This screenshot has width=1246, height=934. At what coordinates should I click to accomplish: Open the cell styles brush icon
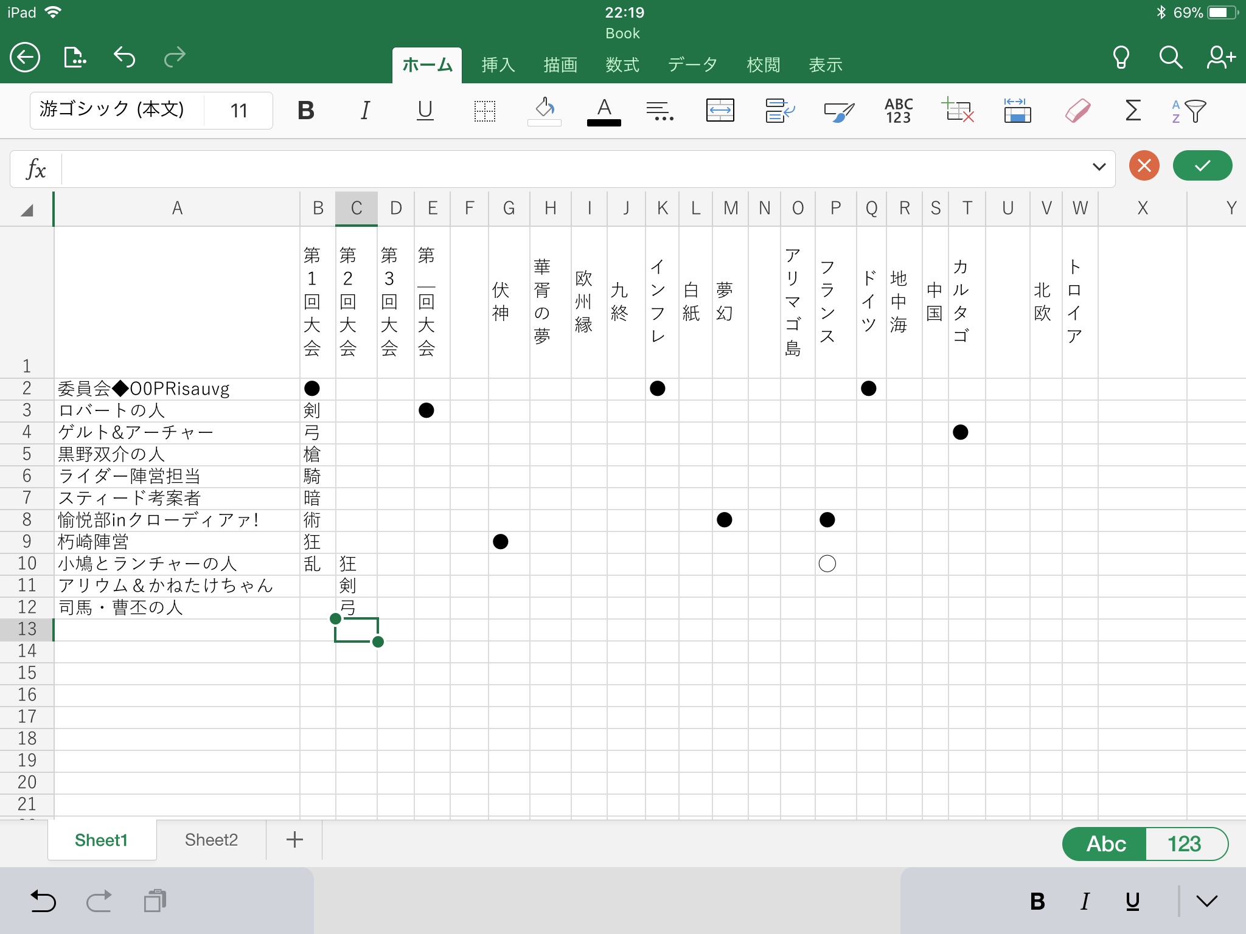coord(838,111)
